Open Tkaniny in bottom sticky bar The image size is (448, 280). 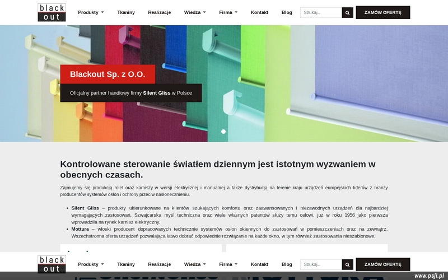click(126, 264)
